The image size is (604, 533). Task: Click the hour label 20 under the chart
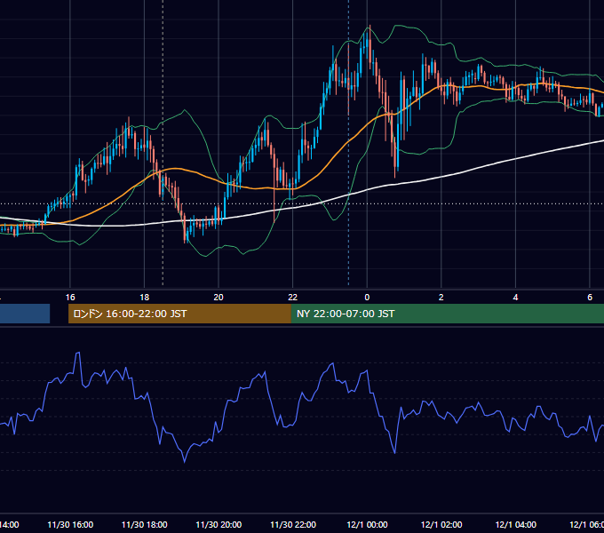pyautogui.click(x=219, y=298)
